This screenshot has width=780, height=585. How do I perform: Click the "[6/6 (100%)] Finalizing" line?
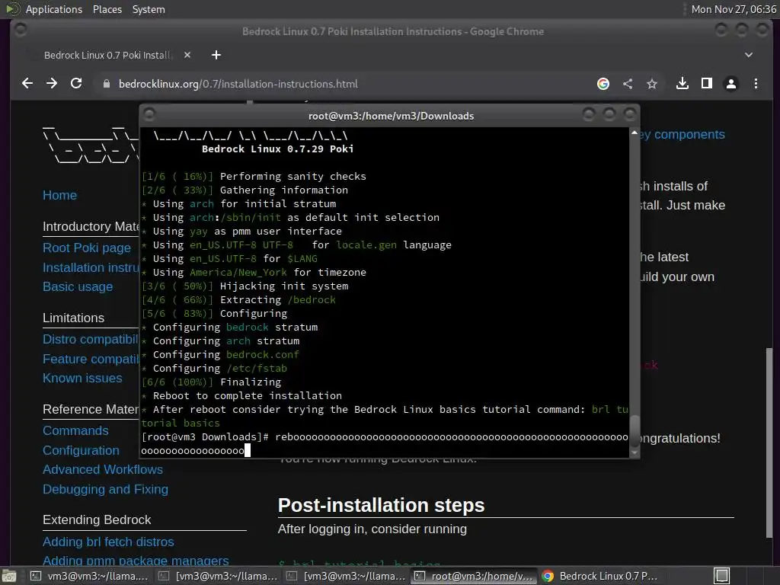point(212,382)
